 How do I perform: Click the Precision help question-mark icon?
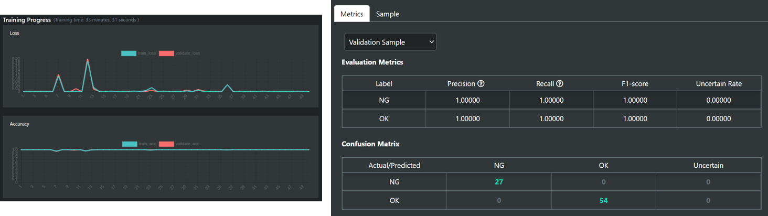coord(481,84)
